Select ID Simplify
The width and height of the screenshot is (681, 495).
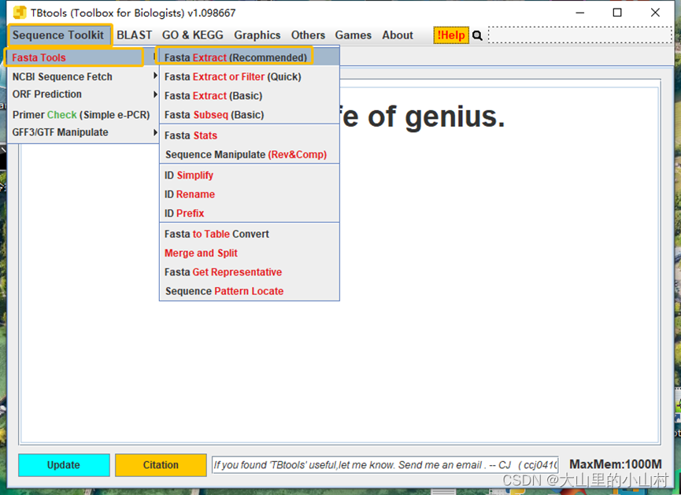[x=250, y=175]
